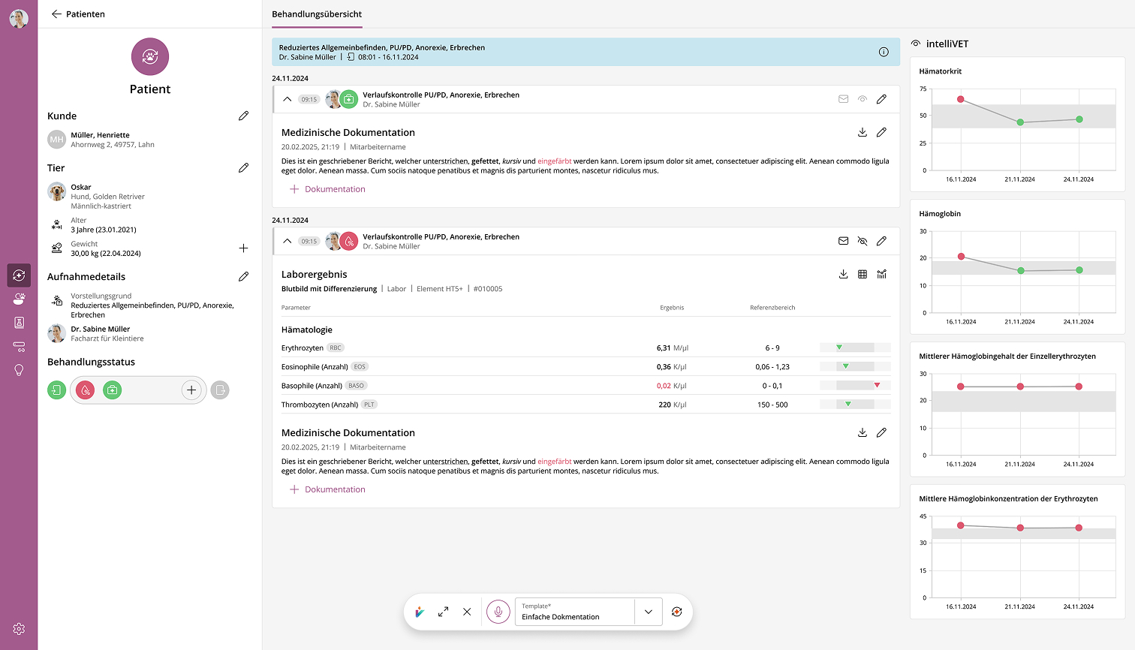Show info for the blue admission banner
Viewport: 1135px width, 650px height.
884,52
